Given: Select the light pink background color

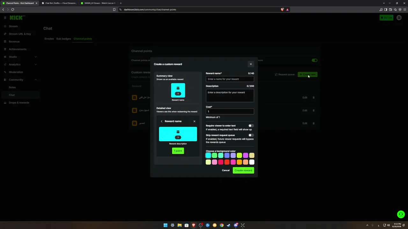Looking at the screenshot, I should 215,162.
